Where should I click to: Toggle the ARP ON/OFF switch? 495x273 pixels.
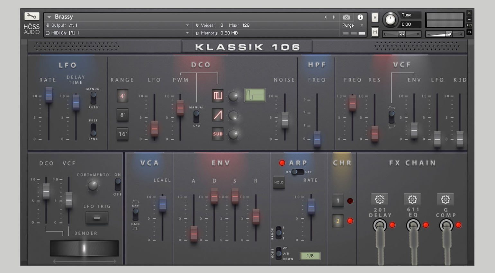[298, 172]
